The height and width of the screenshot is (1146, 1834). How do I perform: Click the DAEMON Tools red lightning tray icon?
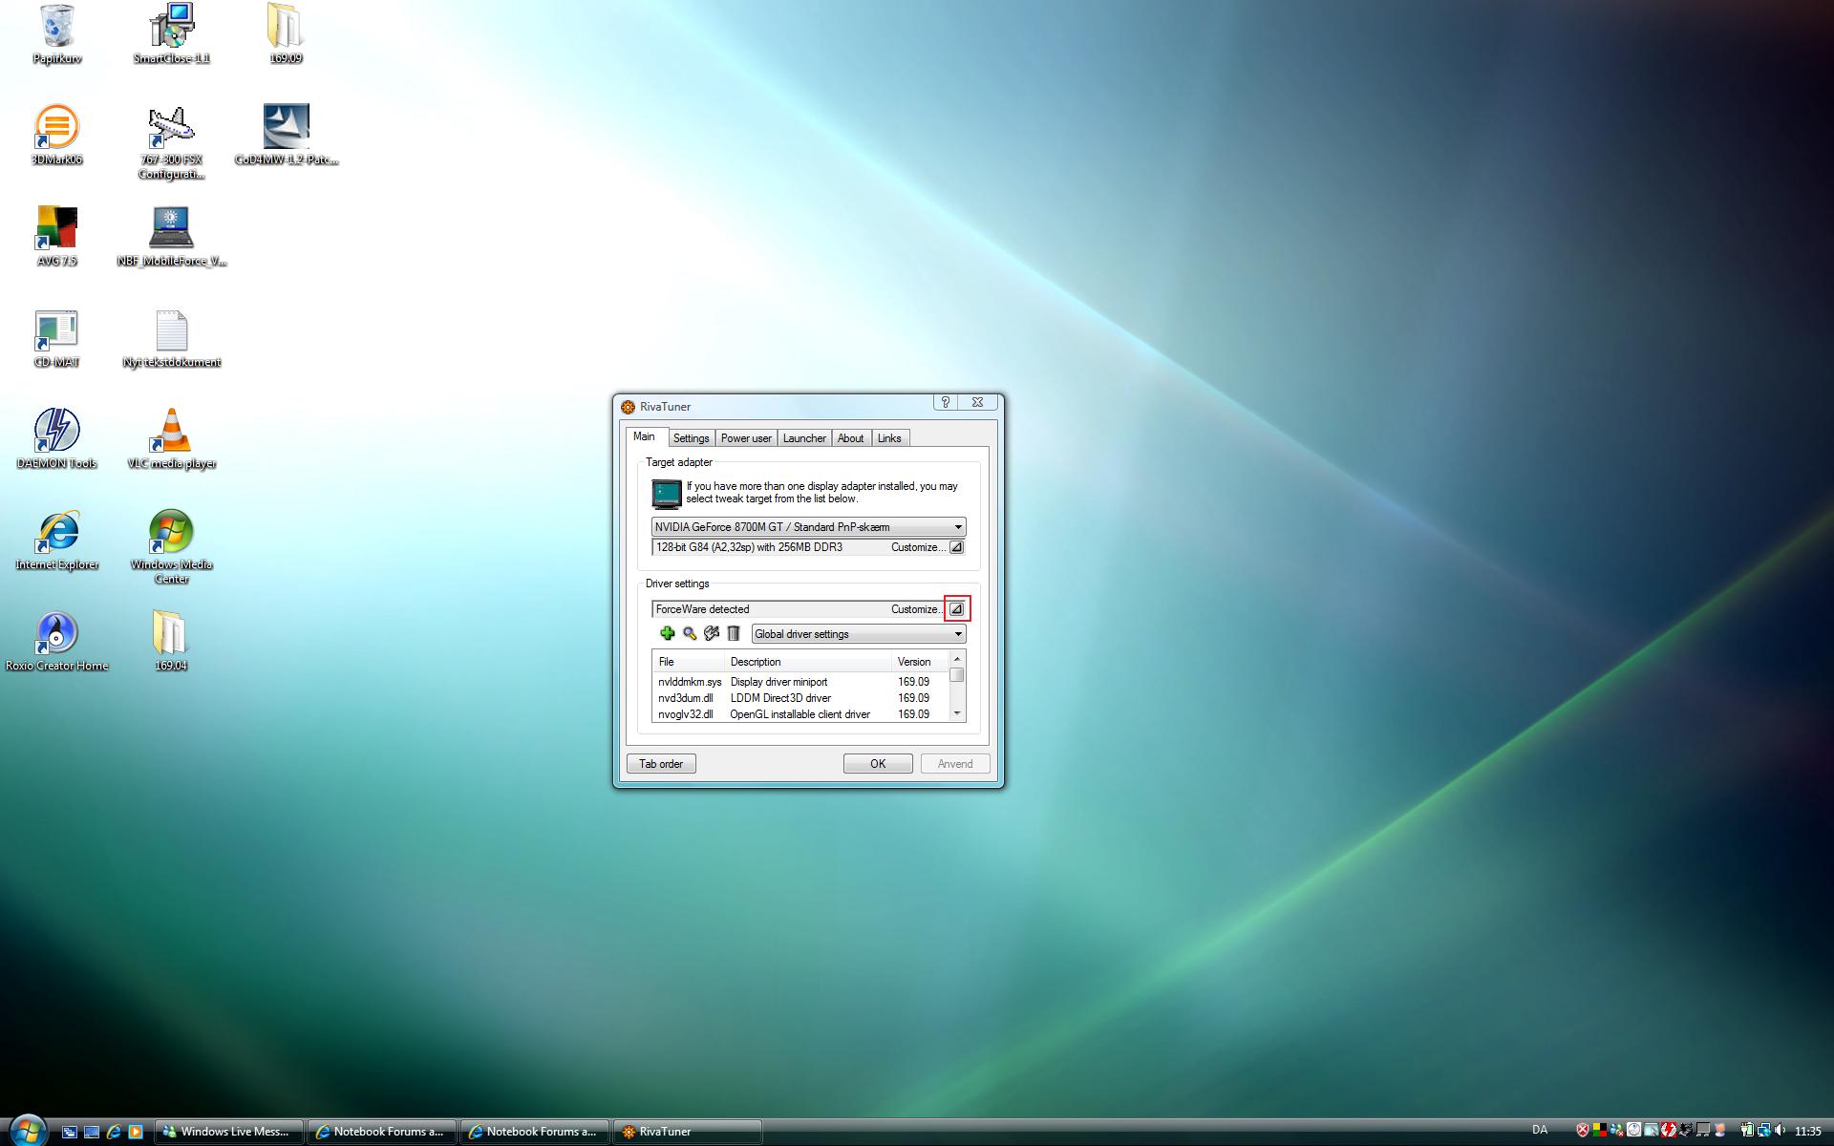point(1669,1130)
